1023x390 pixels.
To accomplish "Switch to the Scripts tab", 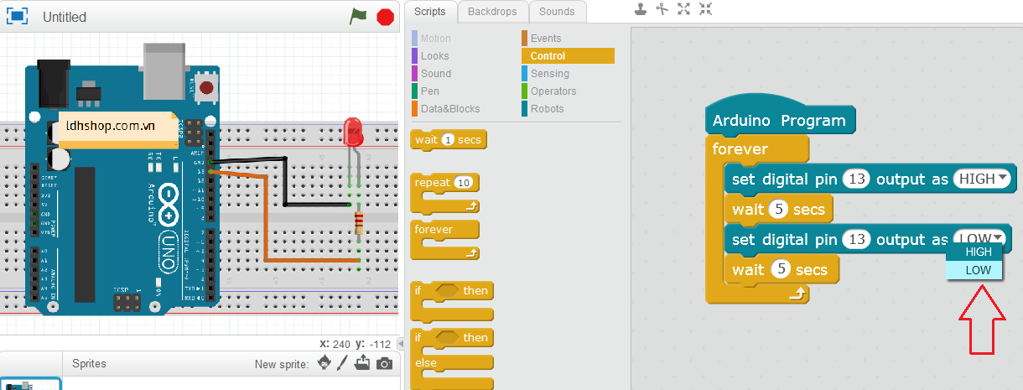I will pos(430,12).
